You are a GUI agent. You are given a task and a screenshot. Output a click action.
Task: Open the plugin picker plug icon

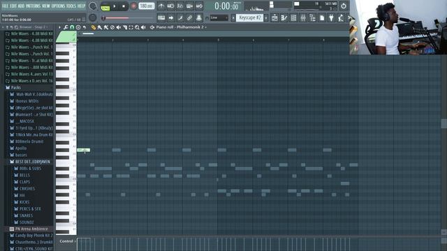pos(331,18)
